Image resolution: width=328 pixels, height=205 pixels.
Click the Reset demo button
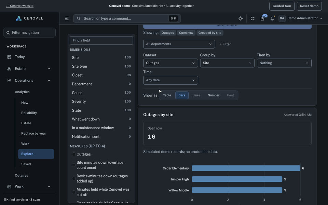pyautogui.click(x=309, y=6)
